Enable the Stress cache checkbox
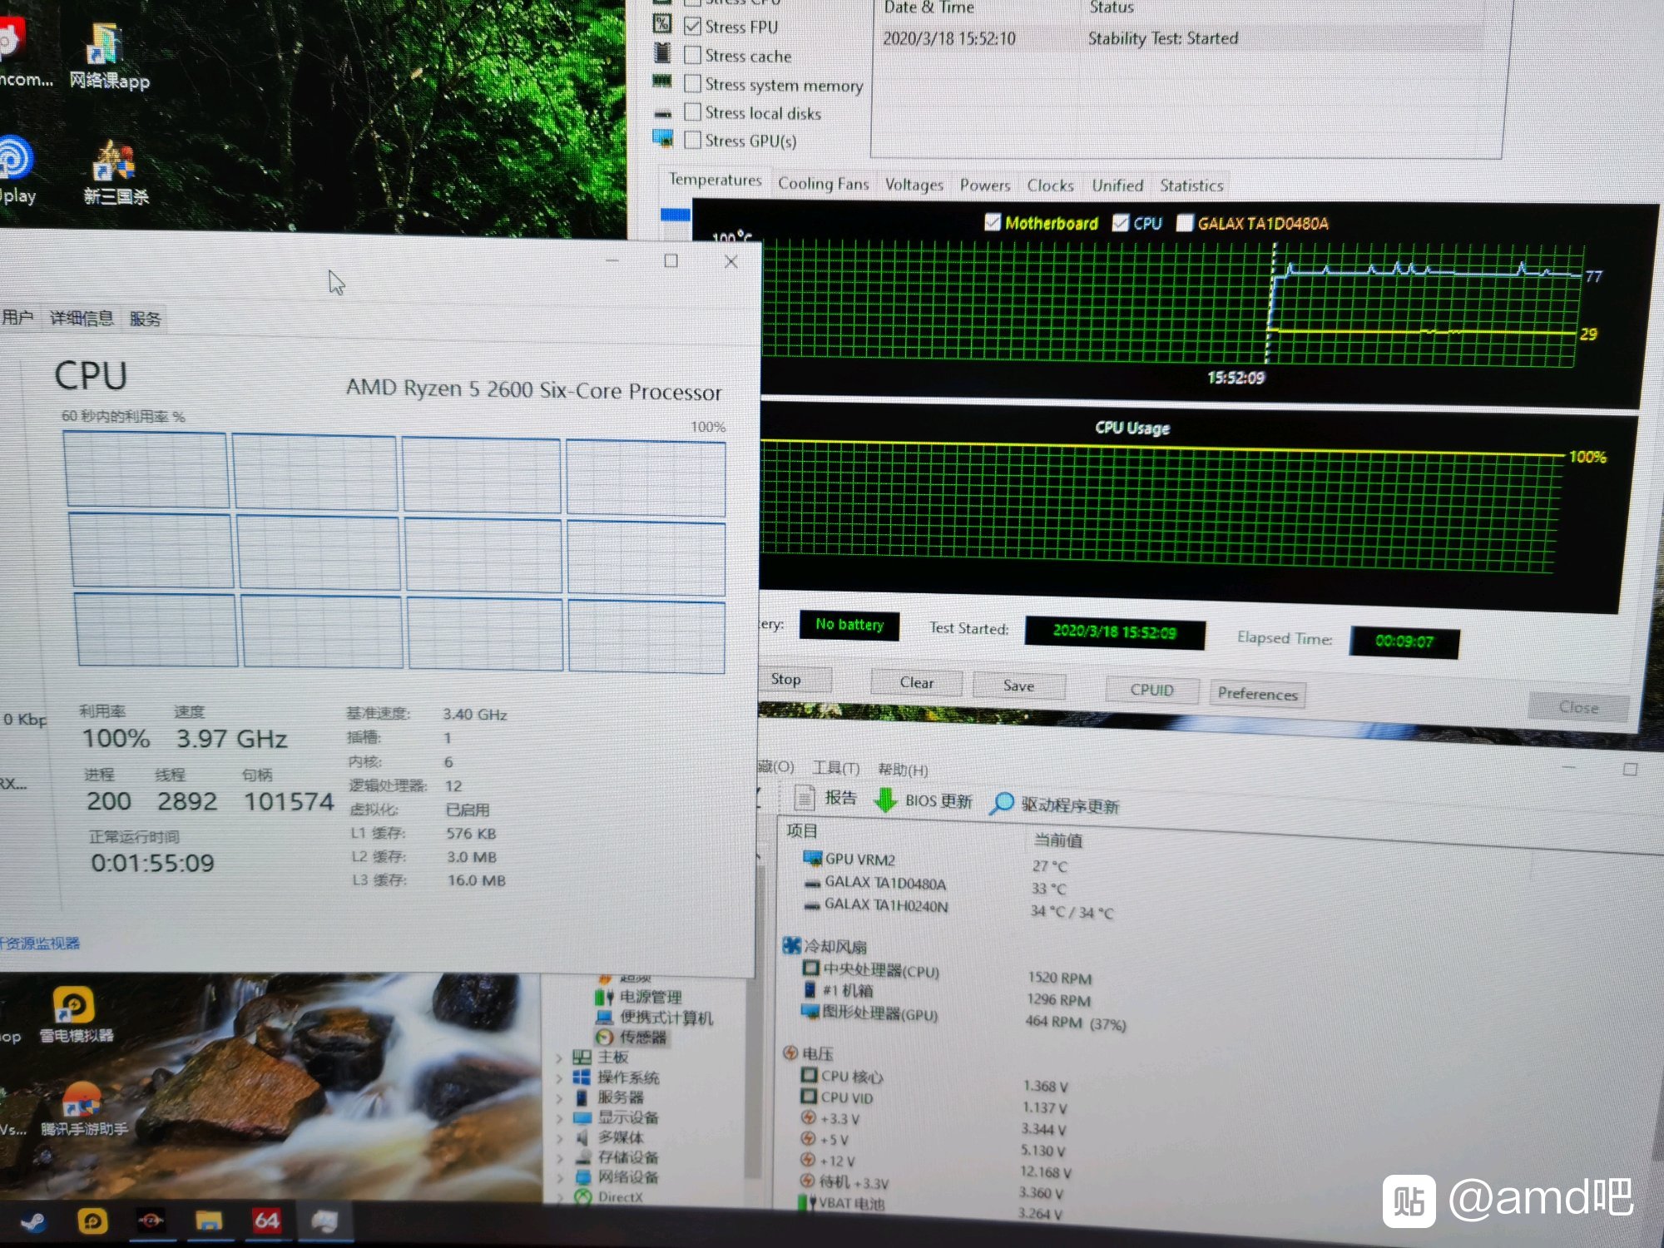 tap(692, 55)
